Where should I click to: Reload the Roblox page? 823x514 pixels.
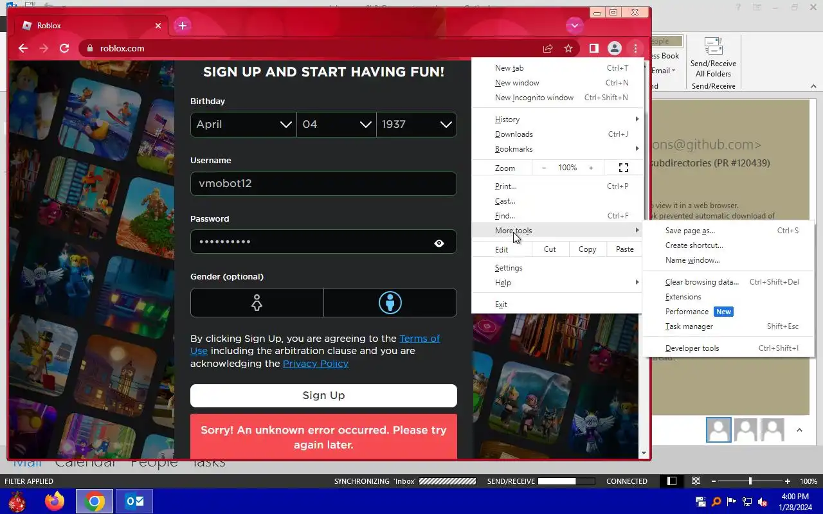pyautogui.click(x=64, y=48)
